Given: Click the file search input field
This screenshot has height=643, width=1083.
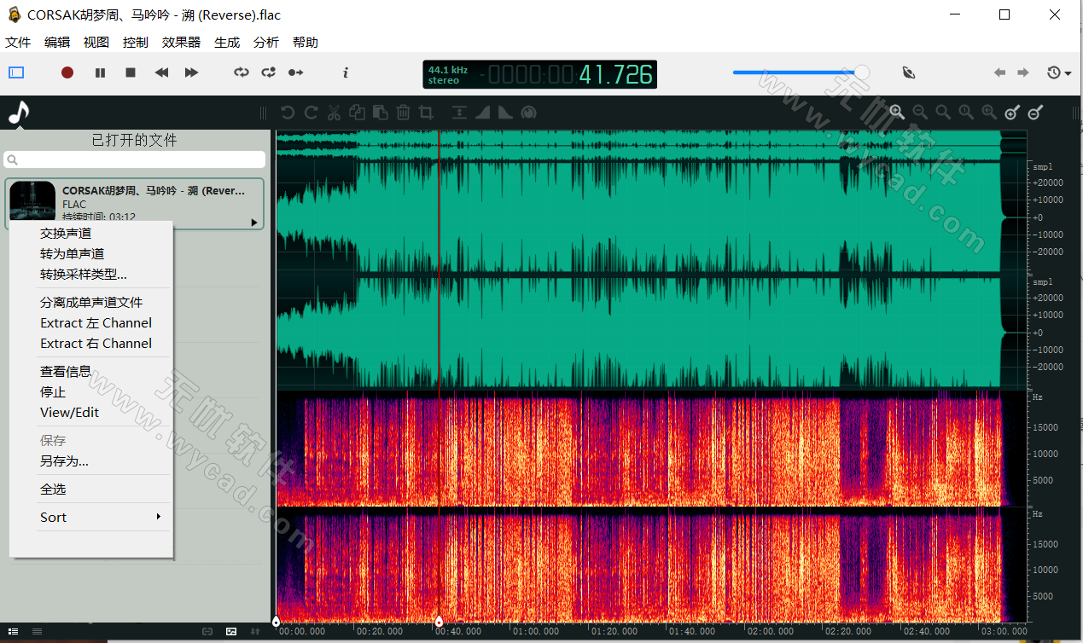Looking at the screenshot, I should [135, 159].
